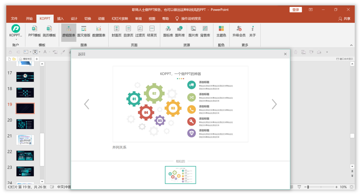This screenshot has width=361, height=195.
Task: Open 简历模板 resume templates
Action: pyautogui.click(x=49, y=31)
